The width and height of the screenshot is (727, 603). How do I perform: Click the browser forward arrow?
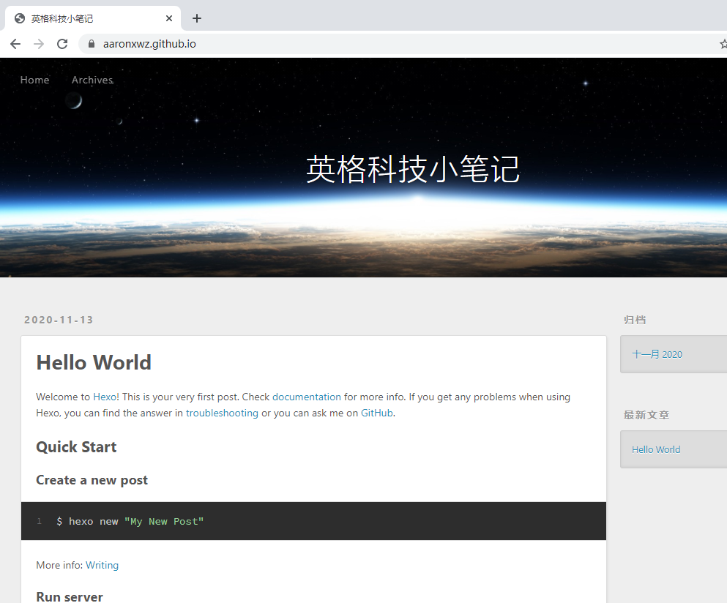39,44
